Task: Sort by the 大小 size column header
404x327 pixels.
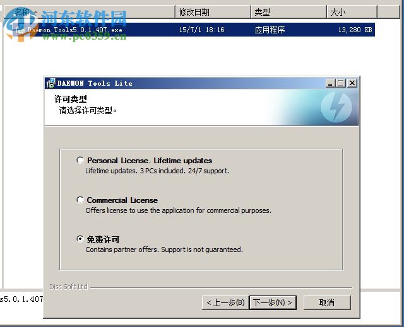Action: coord(352,12)
